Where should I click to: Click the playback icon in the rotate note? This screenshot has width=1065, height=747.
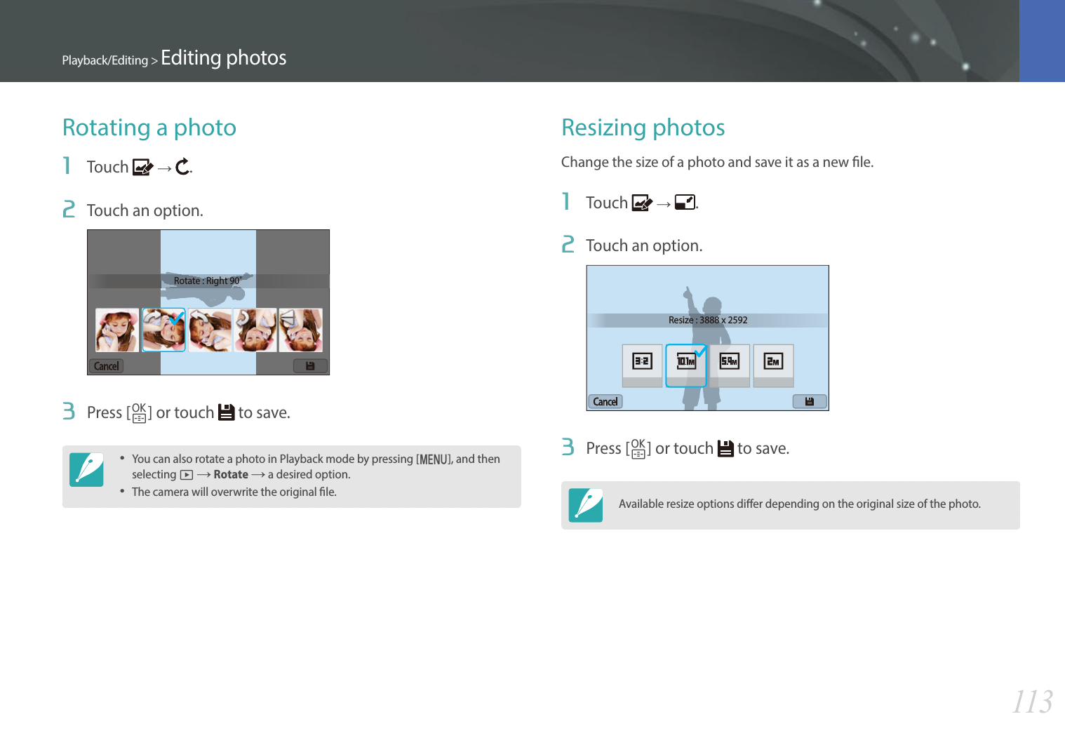(x=187, y=475)
